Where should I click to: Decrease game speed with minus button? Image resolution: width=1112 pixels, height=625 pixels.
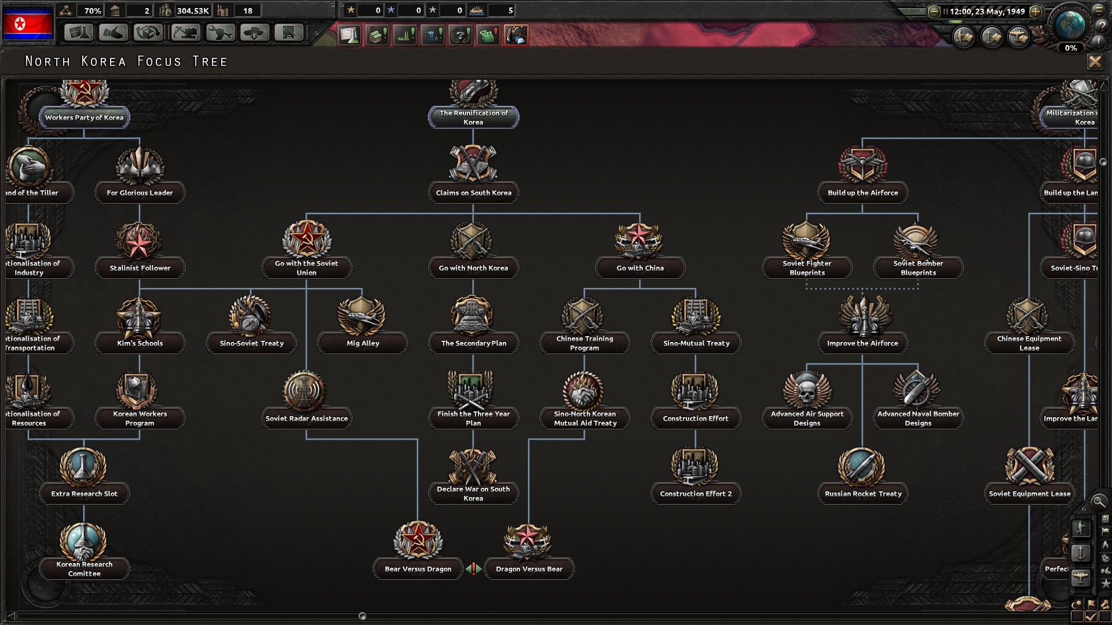pos(934,11)
